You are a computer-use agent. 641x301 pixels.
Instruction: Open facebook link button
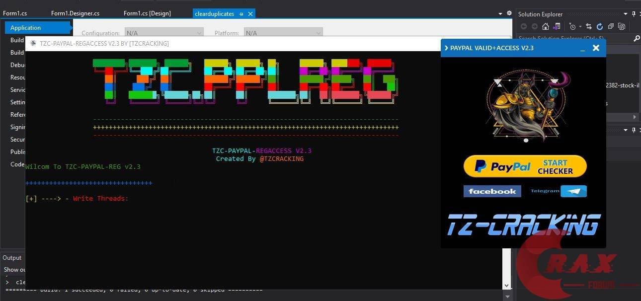coord(492,191)
